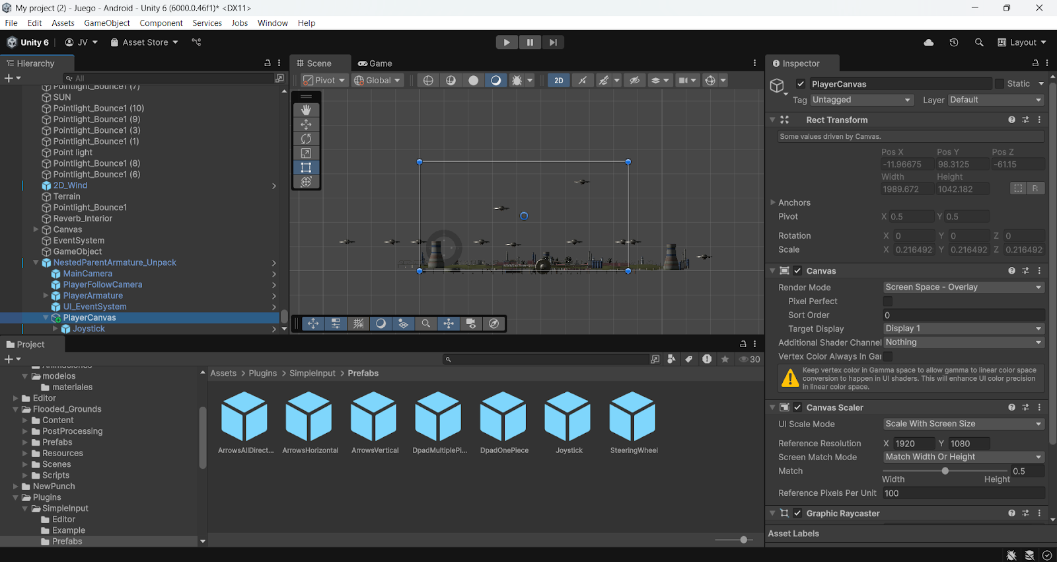Click the Play button
The image size is (1057, 562).
(x=507, y=42)
